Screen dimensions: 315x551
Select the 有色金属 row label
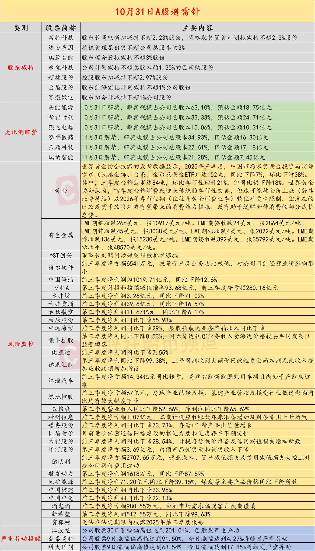61,235
